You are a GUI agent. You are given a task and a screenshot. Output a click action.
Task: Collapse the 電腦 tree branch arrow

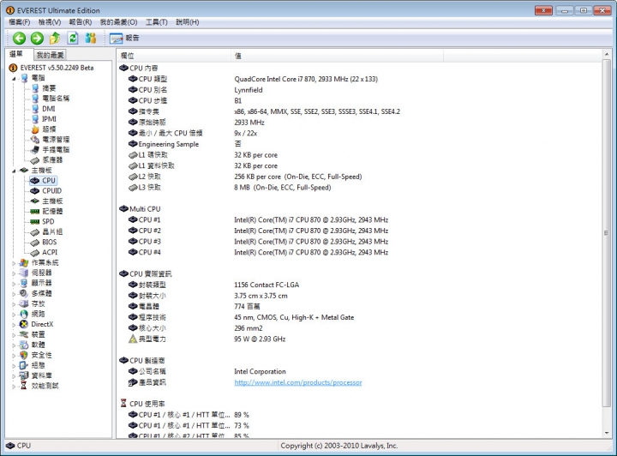[14, 78]
